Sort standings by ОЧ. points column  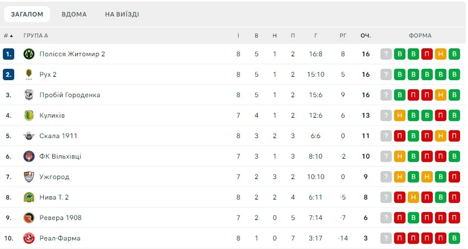pyautogui.click(x=366, y=36)
